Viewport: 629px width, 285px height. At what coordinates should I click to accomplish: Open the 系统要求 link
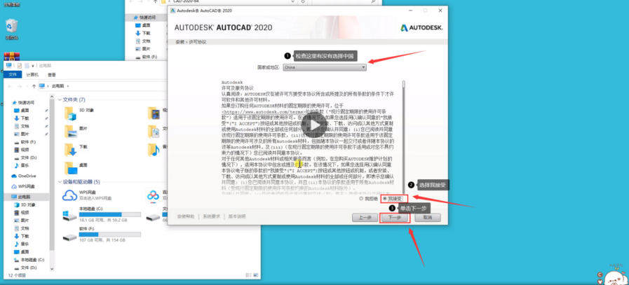click(x=211, y=216)
